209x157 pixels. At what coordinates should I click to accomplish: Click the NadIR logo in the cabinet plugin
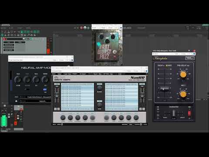coord(138,78)
